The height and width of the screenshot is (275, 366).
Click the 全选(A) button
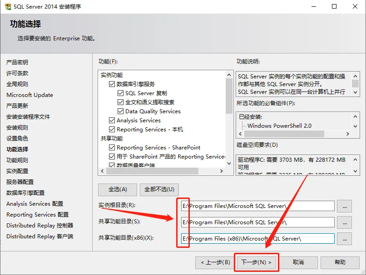tap(118, 189)
